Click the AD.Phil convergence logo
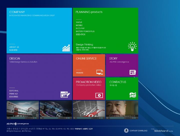The width and height of the screenshot is (180, 136). click(18, 124)
